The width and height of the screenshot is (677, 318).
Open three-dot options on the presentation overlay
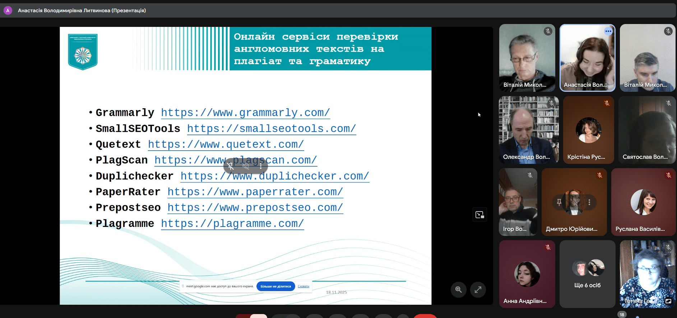pyautogui.click(x=261, y=166)
